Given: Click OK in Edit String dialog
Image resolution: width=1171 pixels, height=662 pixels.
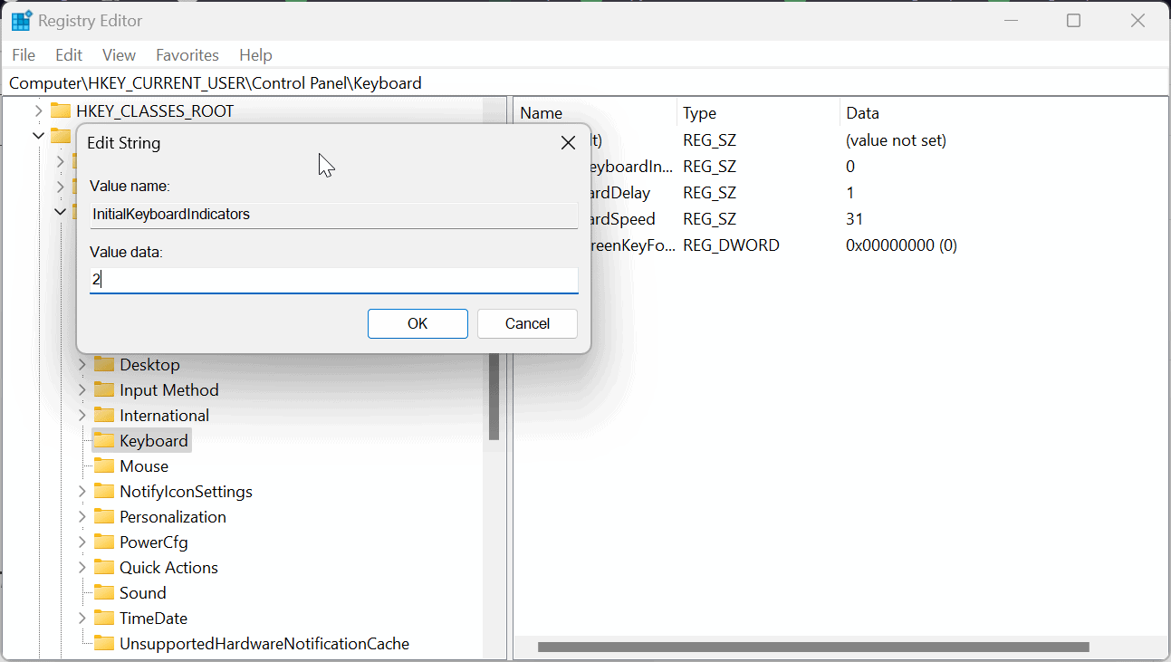Looking at the screenshot, I should 418,323.
